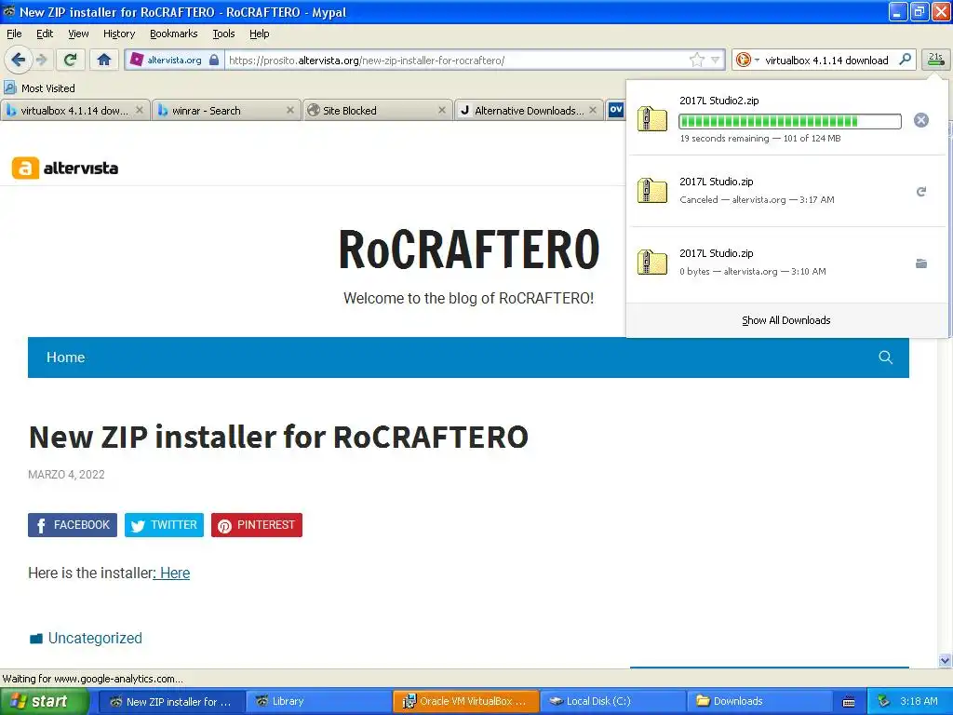The height and width of the screenshot is (715, 953).
Task: Open the Tools menu
Action: coord(223,34)
